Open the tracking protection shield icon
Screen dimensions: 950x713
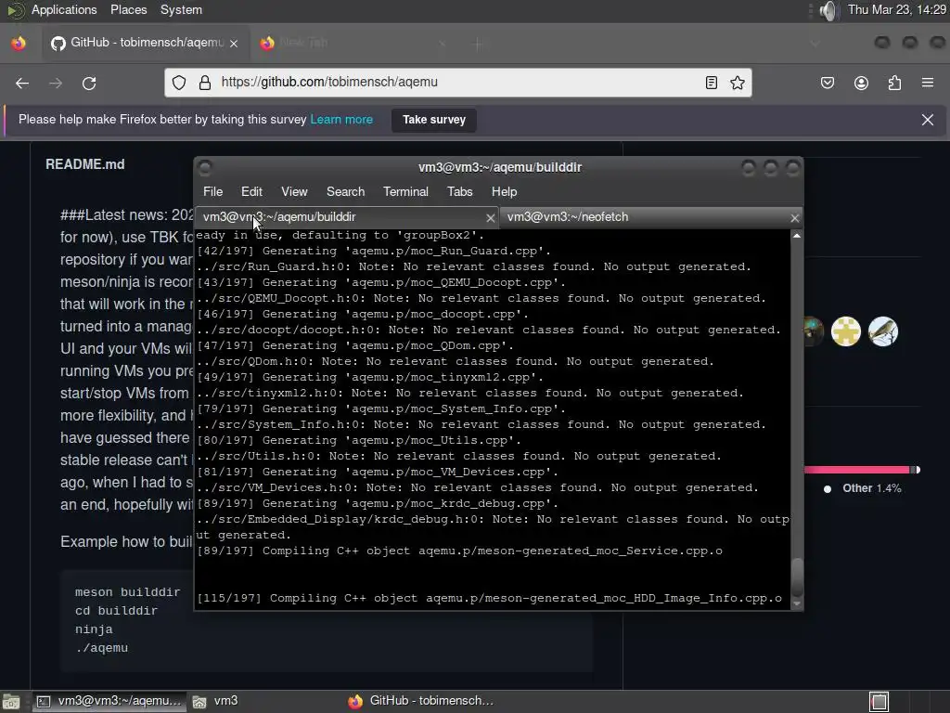pos(179,83)
